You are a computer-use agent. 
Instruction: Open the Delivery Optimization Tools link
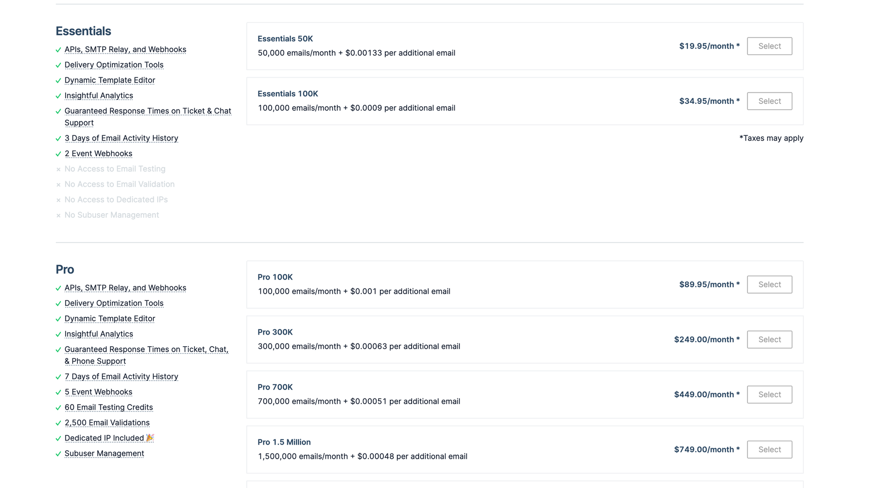point(113,65)
